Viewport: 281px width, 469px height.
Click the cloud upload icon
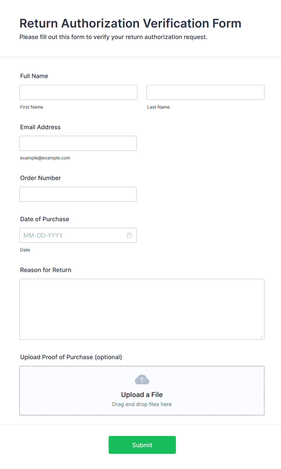142,379
